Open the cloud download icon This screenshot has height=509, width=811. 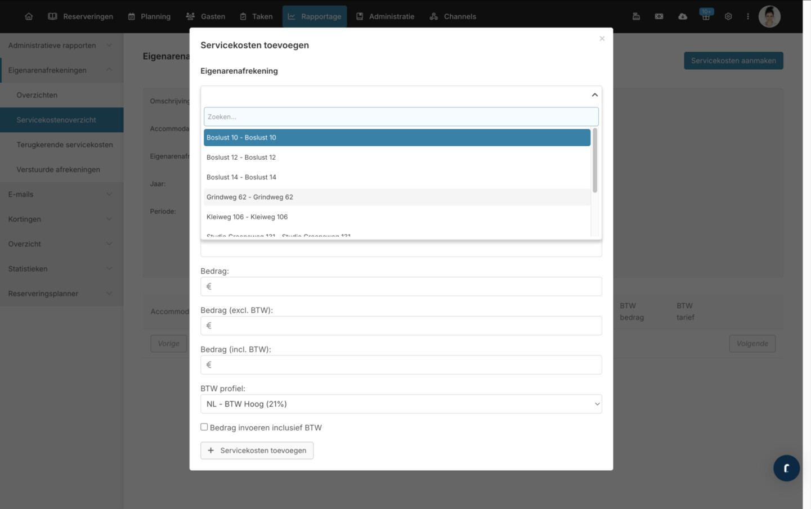click(682, 16)
